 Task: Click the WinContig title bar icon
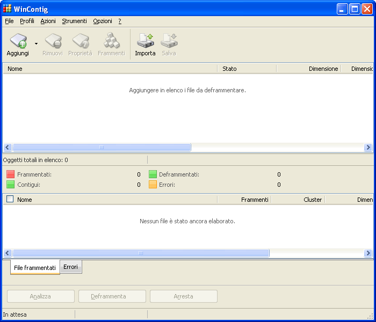(7, 9)
